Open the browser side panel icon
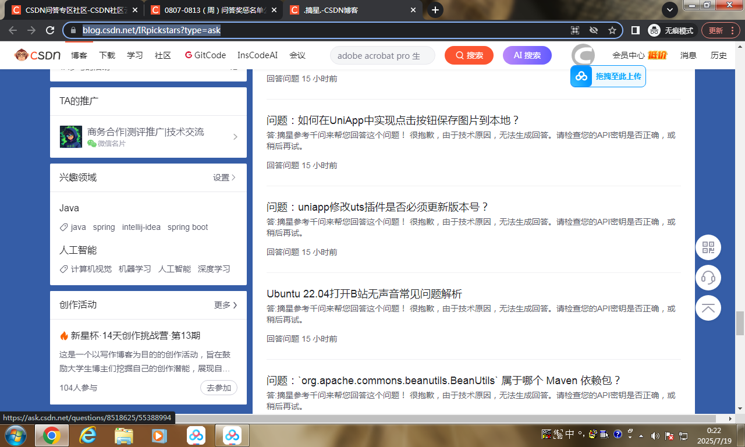The width and height of the screenshot is (745, 447). point(636,30)
